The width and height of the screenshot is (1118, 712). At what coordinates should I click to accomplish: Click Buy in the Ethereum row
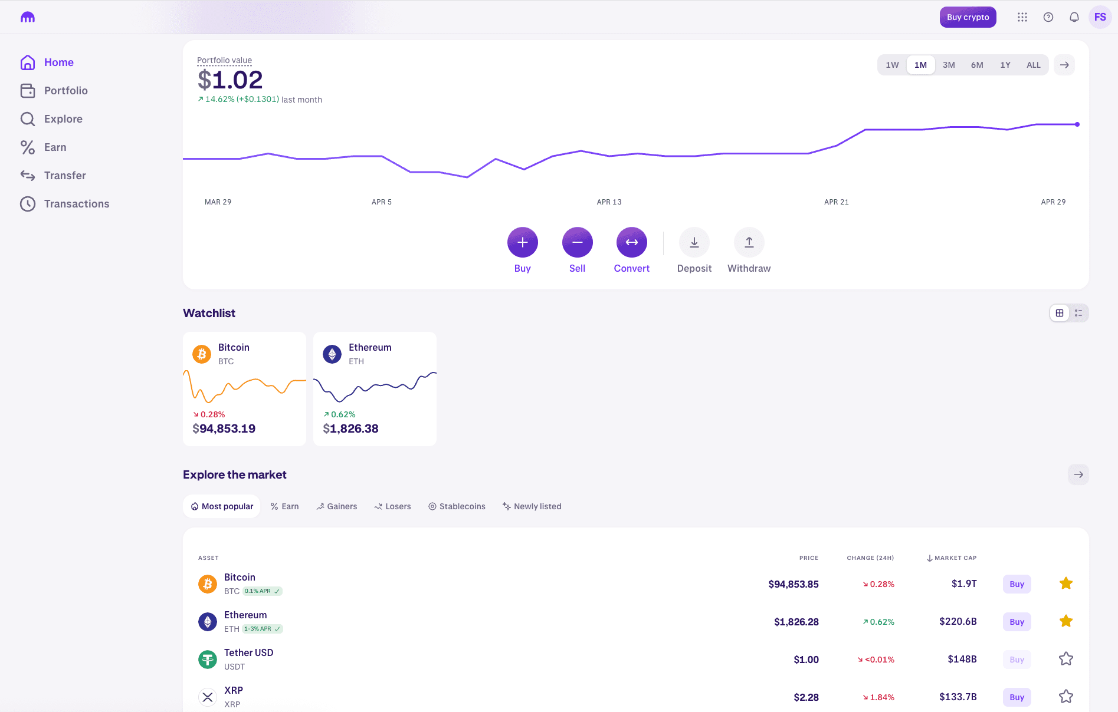coord(1017,622)
